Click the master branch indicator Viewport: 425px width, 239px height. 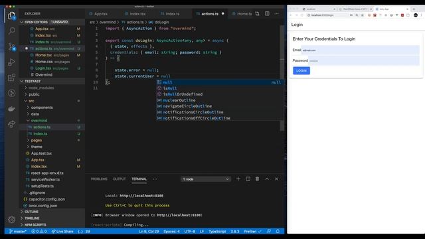[18, 232]
